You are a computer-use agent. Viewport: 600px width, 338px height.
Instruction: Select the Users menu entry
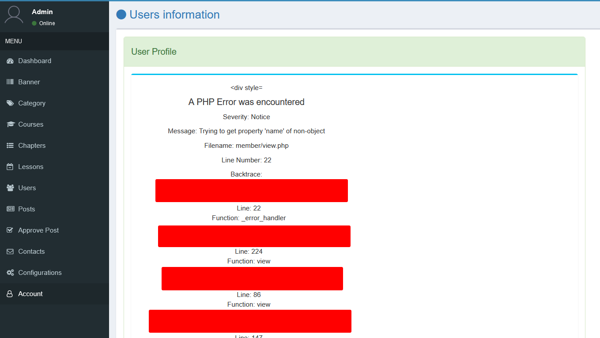27,188
